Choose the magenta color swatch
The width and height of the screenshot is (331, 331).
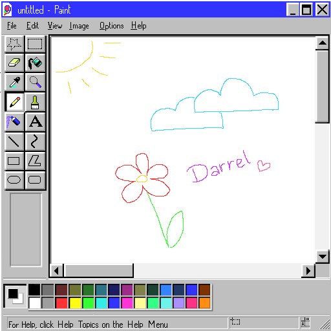tap(127, 303)
